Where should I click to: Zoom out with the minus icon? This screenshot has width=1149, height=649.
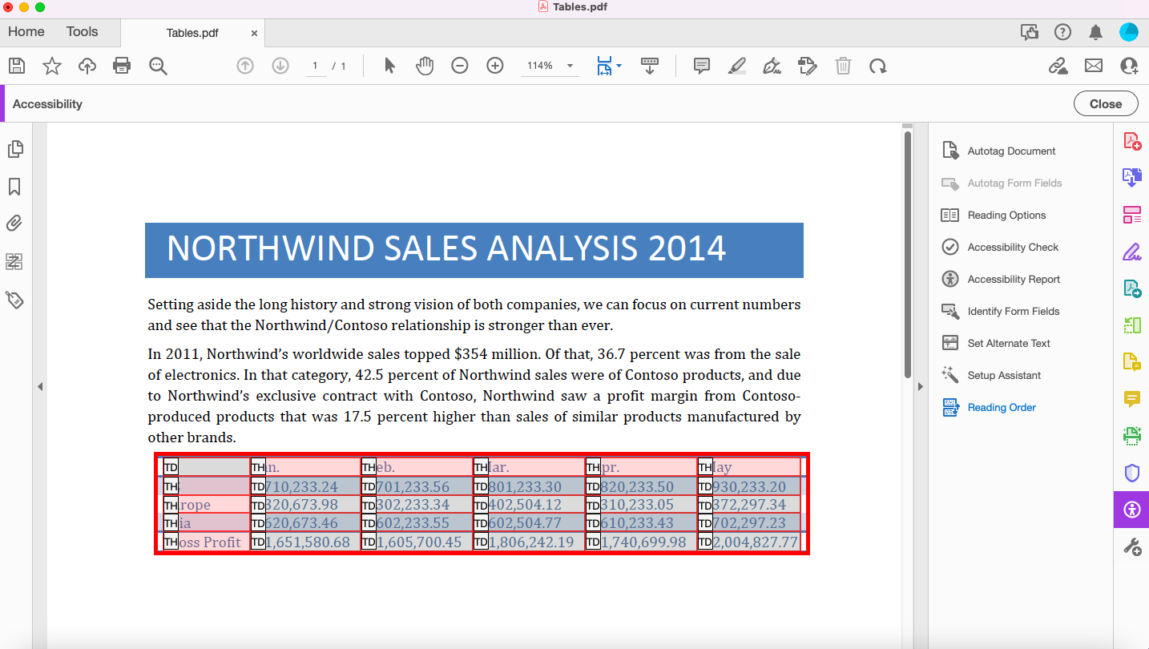click(x=460, y=66)
